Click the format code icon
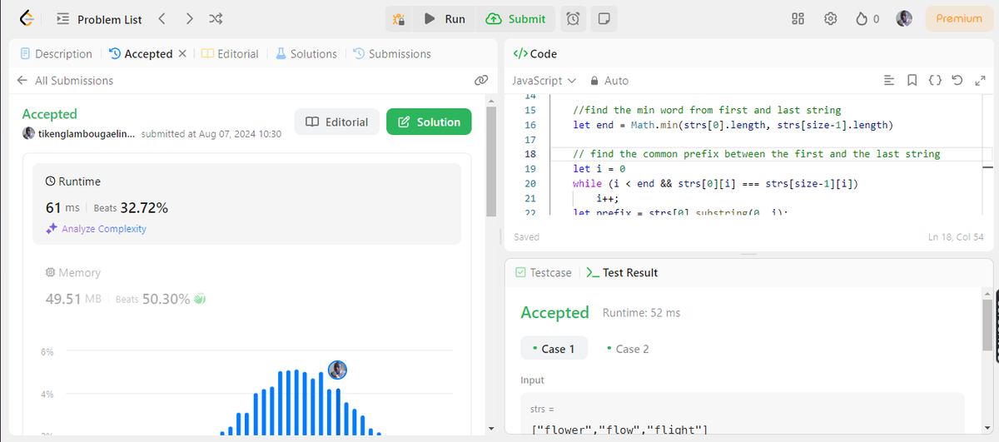This screenshot has width=999, height=442. click(888, 81)
